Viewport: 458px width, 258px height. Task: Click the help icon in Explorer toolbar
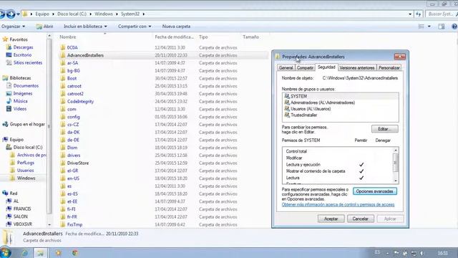click(454, 27)
